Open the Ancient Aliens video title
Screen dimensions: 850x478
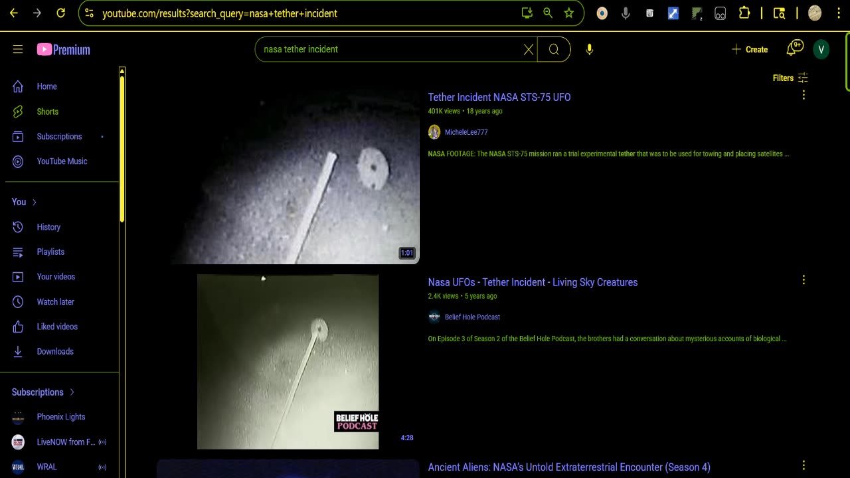(569, 467)
